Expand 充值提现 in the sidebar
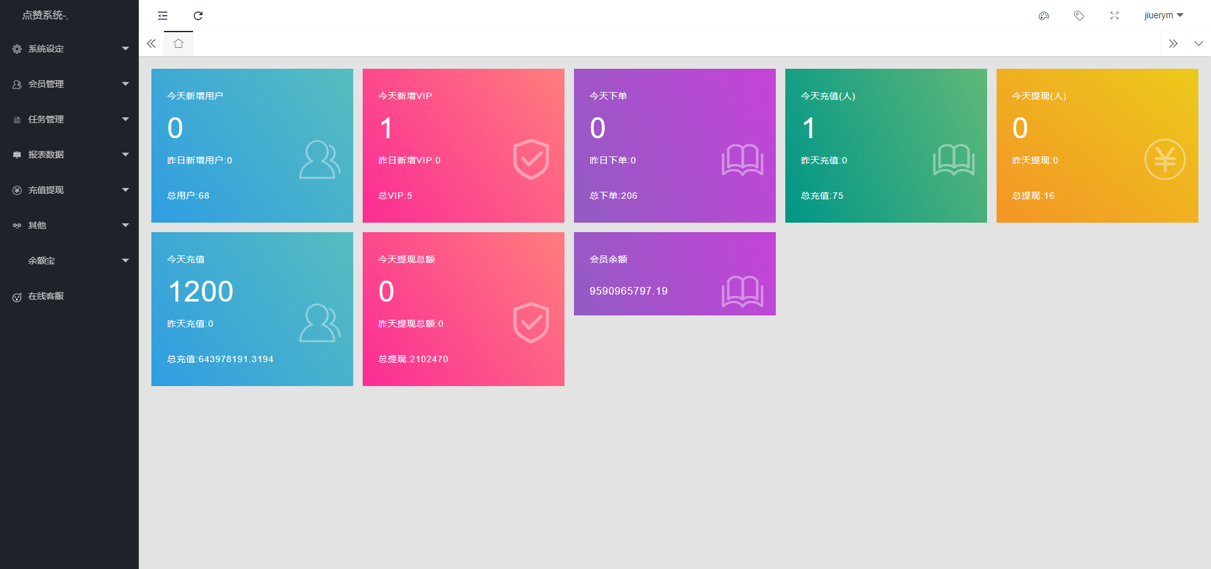Screen dimensions: 1211x569 69,190
